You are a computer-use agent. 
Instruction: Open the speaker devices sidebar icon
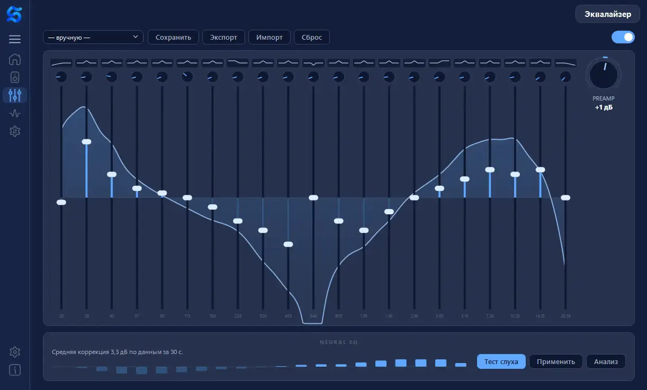15,77
